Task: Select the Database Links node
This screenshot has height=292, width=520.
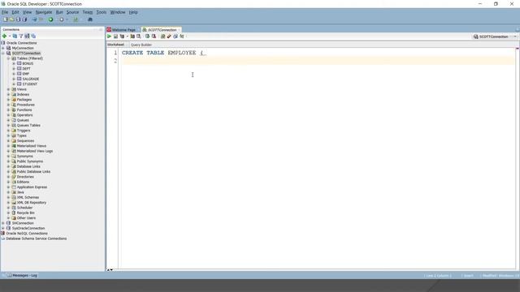Action: tap(28, 166)
